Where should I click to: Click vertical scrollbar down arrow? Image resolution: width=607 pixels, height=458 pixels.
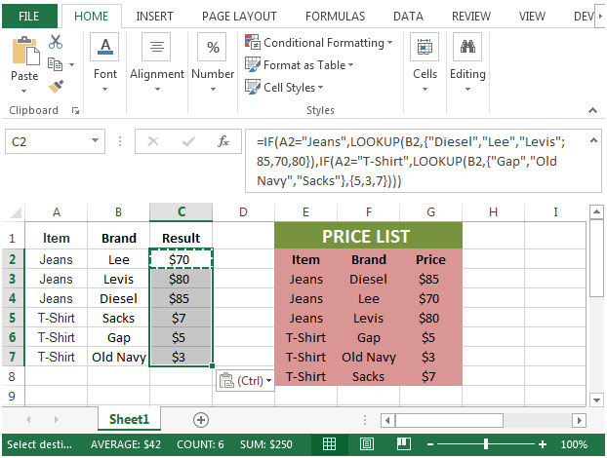point(596,401)
